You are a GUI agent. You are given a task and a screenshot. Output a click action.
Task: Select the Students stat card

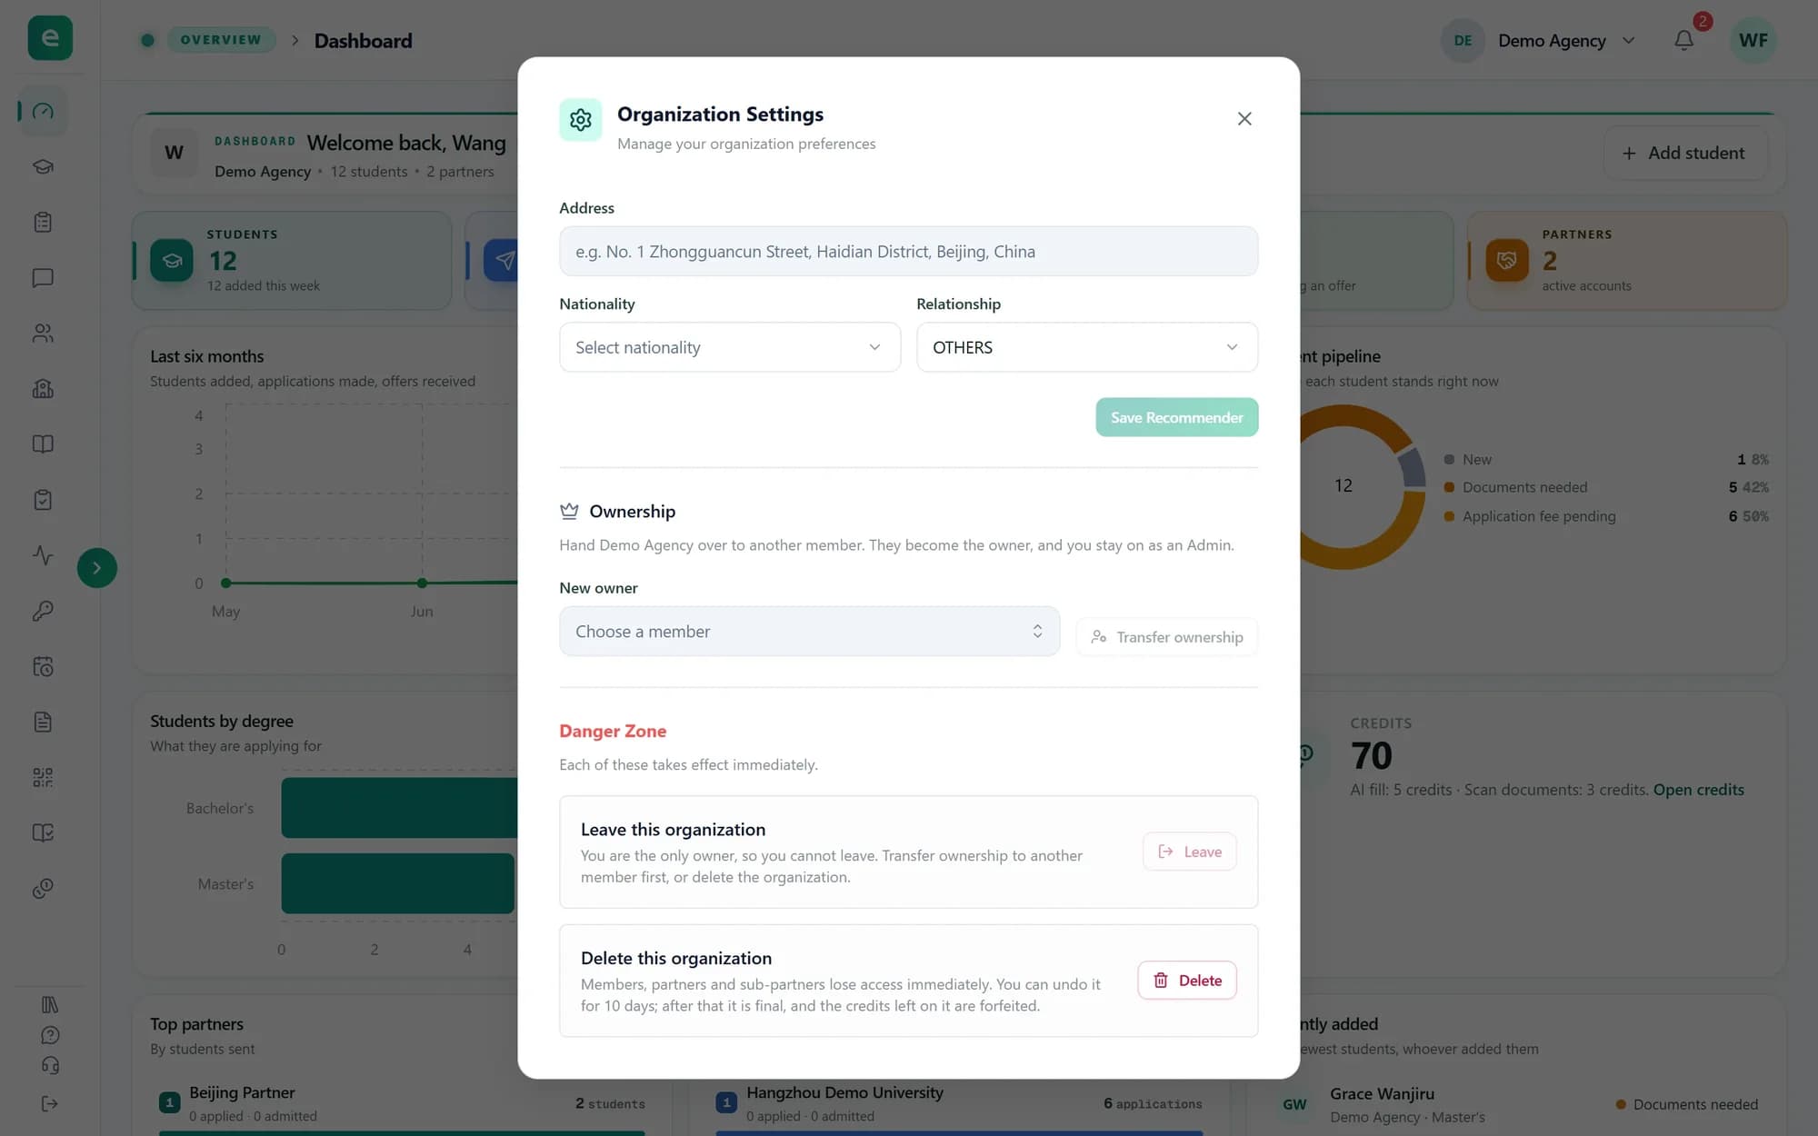point(292,261)
